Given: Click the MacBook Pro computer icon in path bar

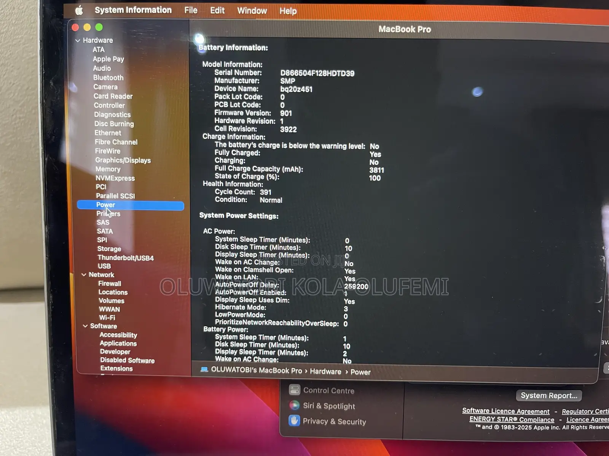Looking at the screenshot, I should click(204, 369).
